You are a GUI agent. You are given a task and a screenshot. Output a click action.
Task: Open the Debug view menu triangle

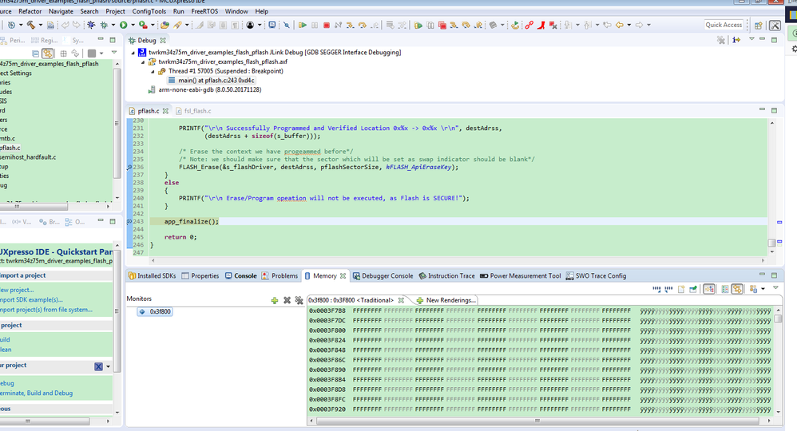click(x=751, y=39)
